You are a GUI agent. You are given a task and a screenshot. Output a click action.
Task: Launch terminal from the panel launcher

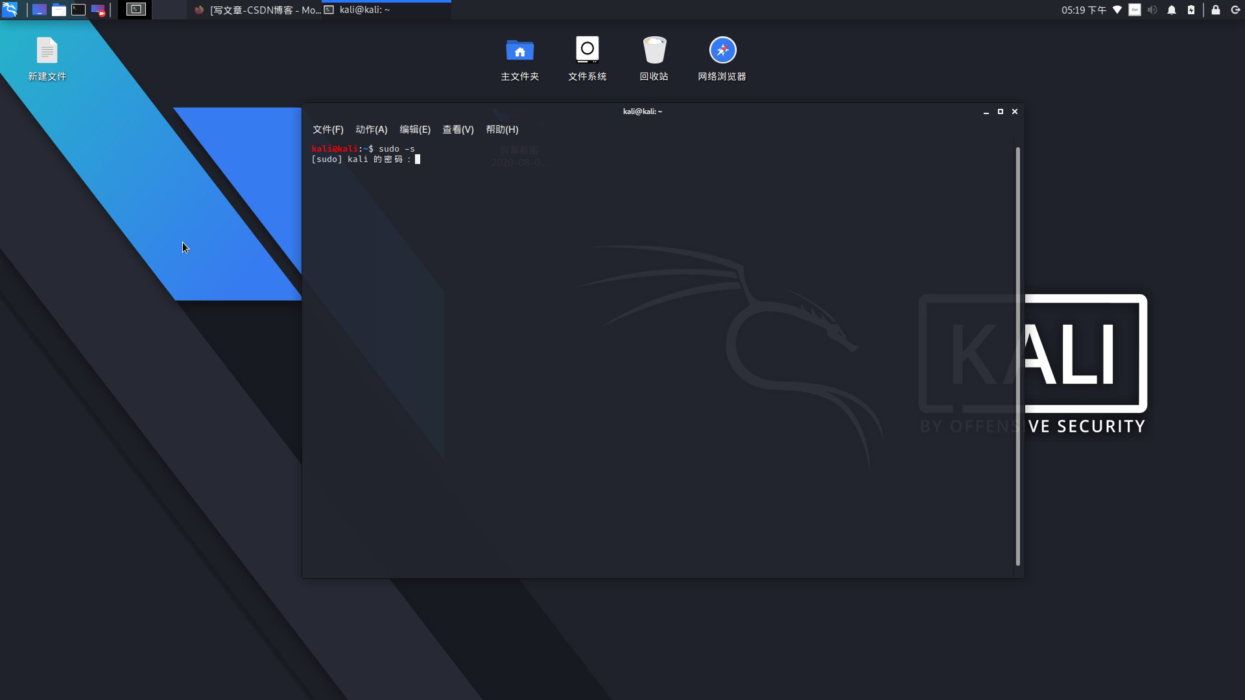78,10
